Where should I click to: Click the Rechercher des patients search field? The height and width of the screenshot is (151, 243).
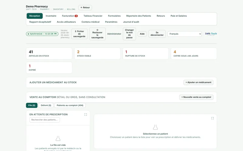click(45, 120)
